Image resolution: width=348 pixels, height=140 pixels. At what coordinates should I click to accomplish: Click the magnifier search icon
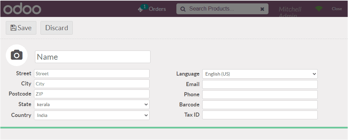183,9
